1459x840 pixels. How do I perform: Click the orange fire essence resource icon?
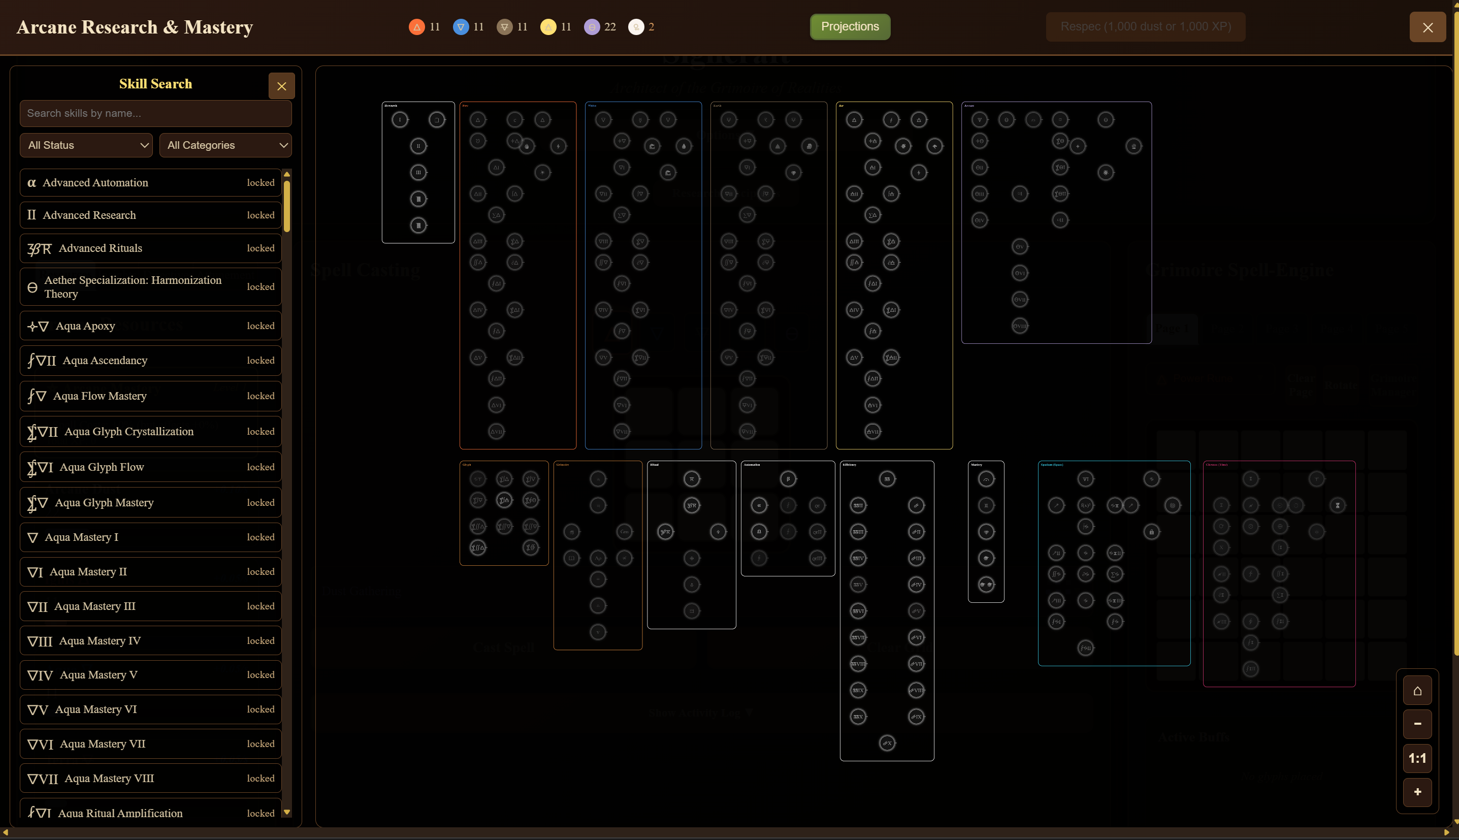pyautogui.click(x=416, y=27)
